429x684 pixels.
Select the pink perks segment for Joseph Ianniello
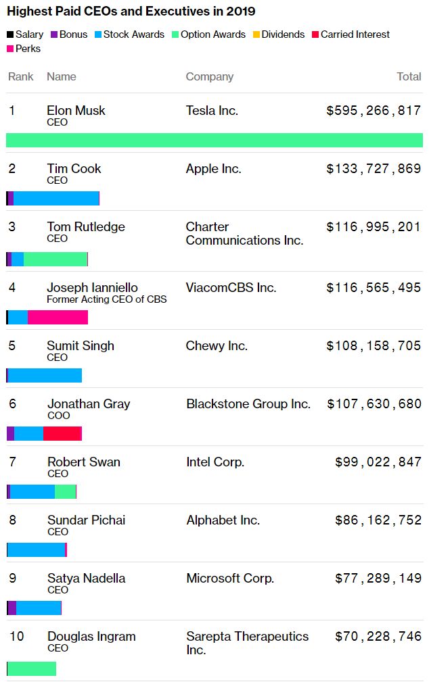pos(58,318)
